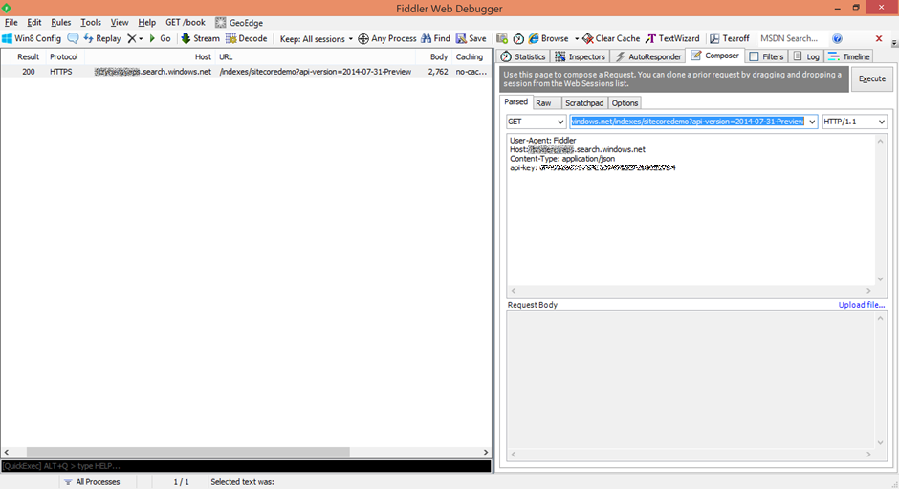The width and height of the screenshot is (899, 489).
Task: Click the Win8 Config toolbar button
Action: pyautogui.click(x=32, y=38)
